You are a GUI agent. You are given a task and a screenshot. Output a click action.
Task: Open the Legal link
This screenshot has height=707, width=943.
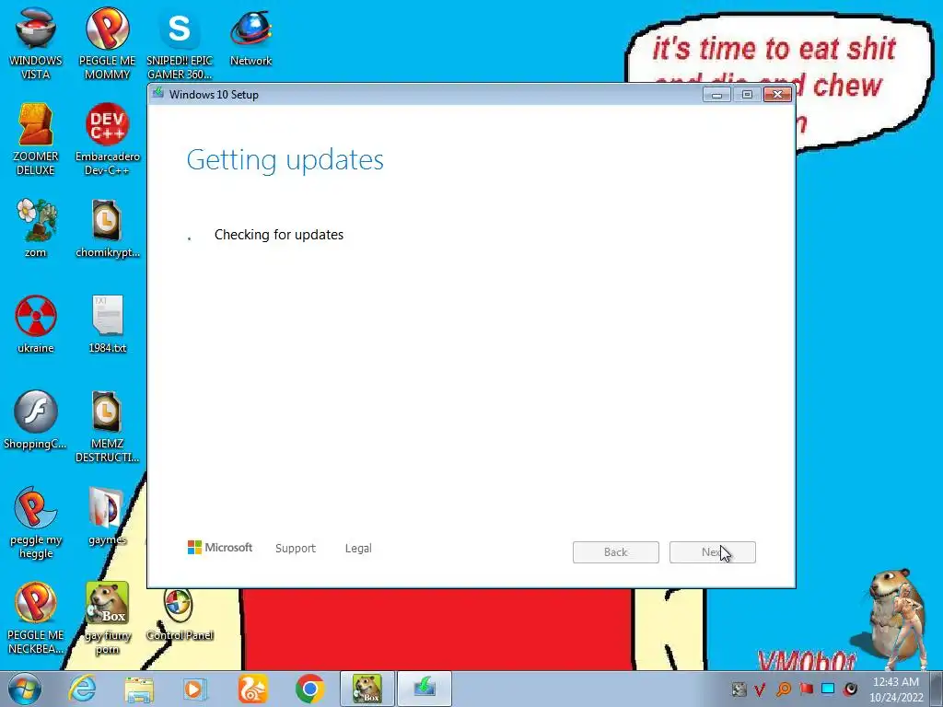(358, 549)
